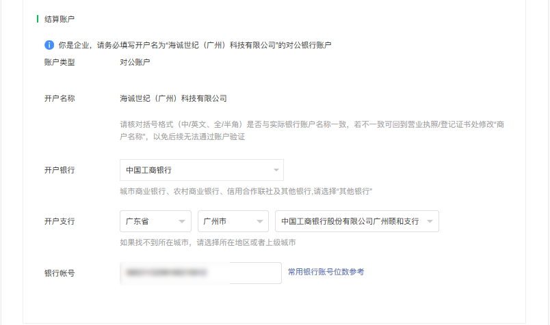
Task: Open the 中国工商银行 bank dropdown
Action: [195, 170]
